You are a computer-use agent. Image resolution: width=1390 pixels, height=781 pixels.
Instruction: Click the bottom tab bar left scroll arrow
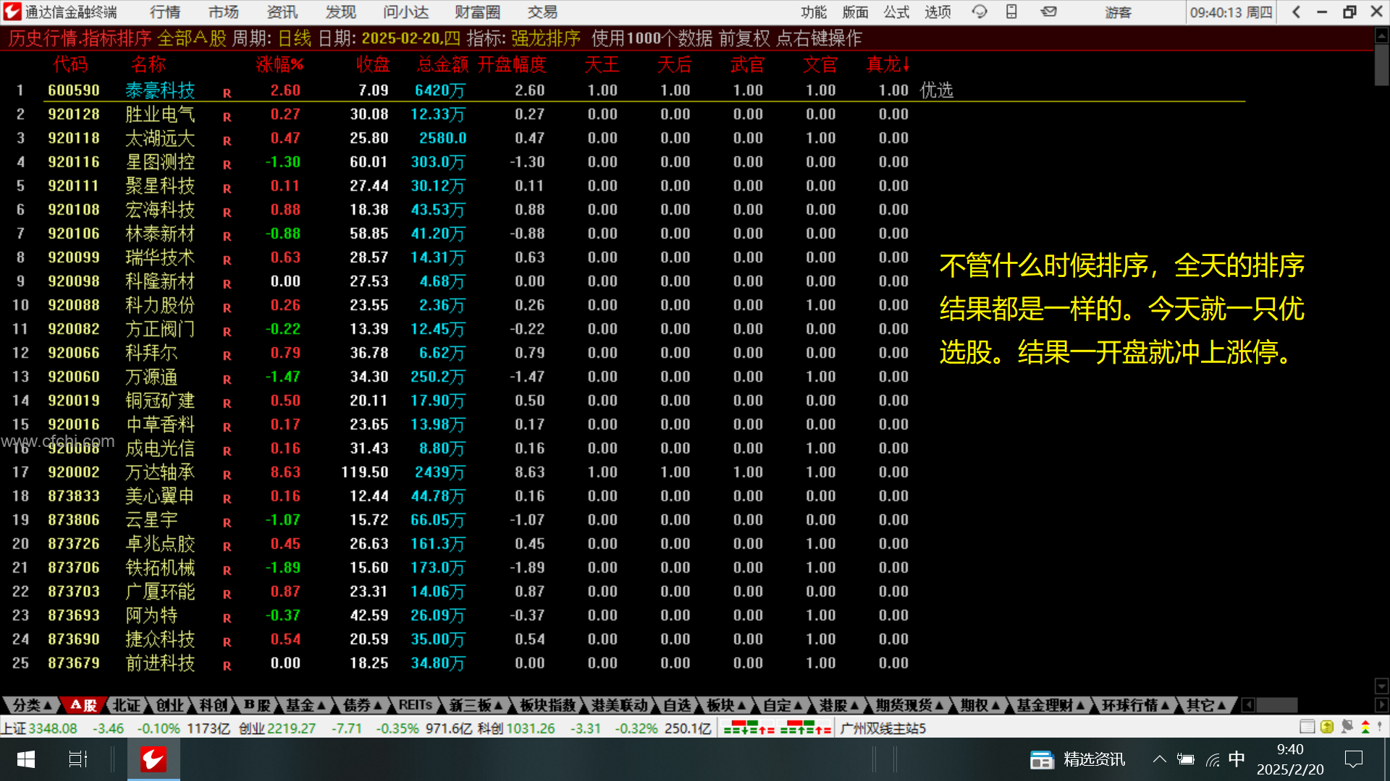coord(1248,705)
